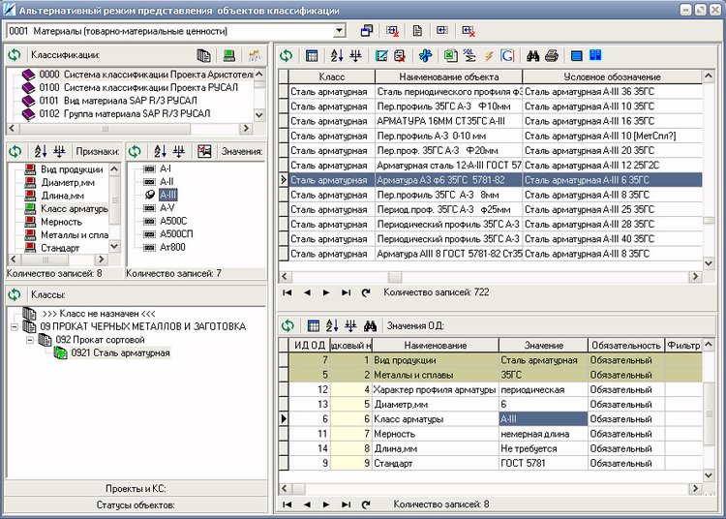Collapse the 09 ПРОКАТ ЧЕРНЫХ МЕТАЛЛОВ tree node
The image size is (726, 519).
coord(15,326)
